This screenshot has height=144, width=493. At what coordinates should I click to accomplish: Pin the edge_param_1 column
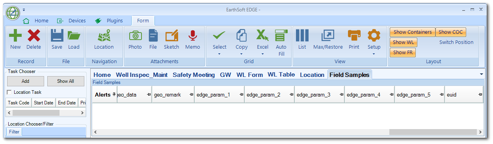point(241,95)
